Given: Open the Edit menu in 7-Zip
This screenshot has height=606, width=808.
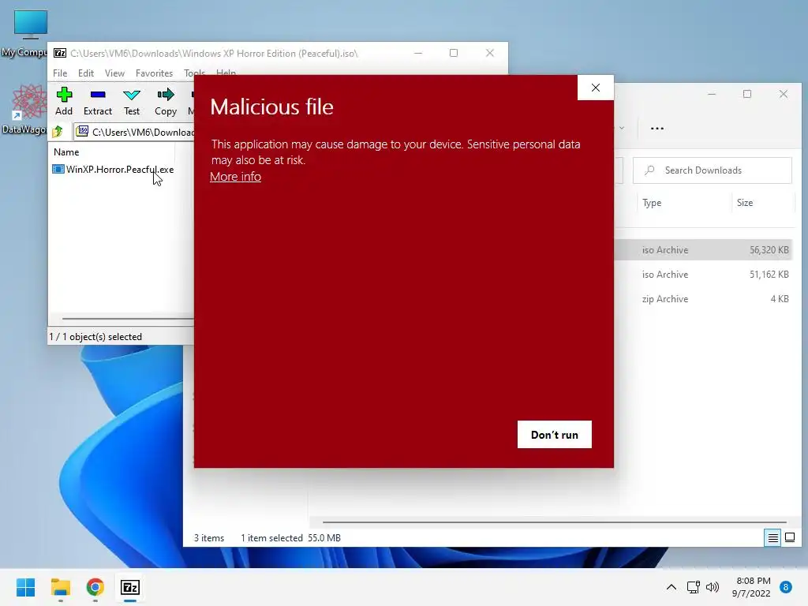Looking at the screenshot, I should click(x=85, y=73).
